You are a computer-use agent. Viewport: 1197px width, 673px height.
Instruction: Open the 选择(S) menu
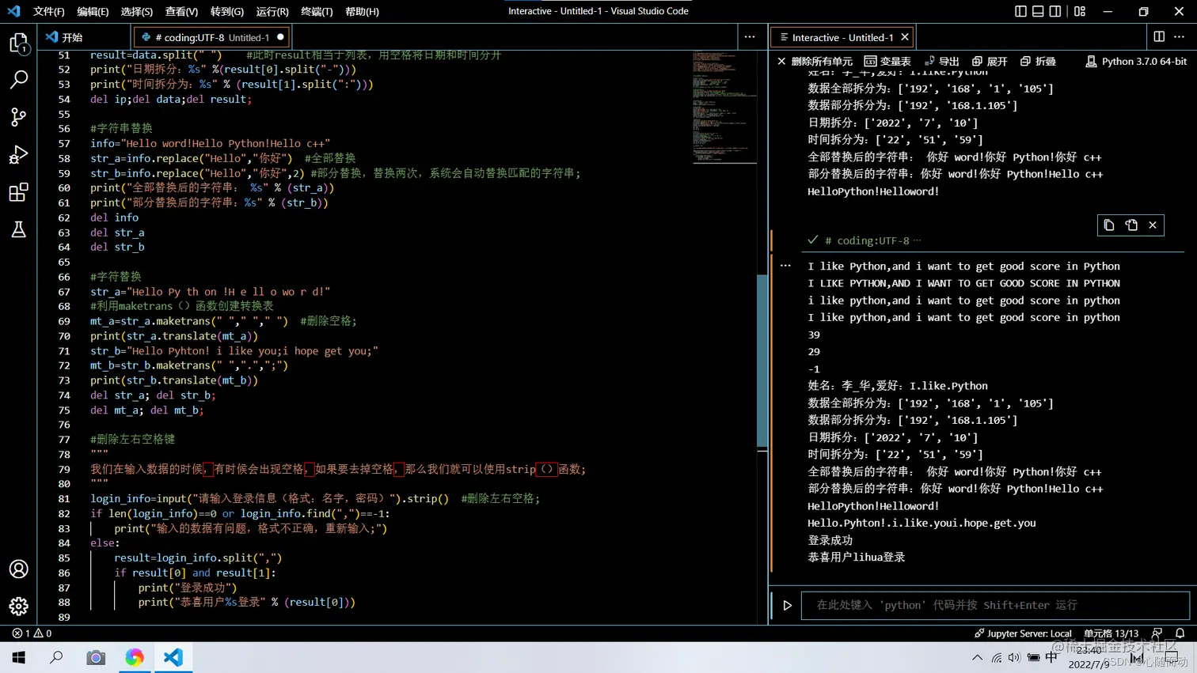[137, 11]
